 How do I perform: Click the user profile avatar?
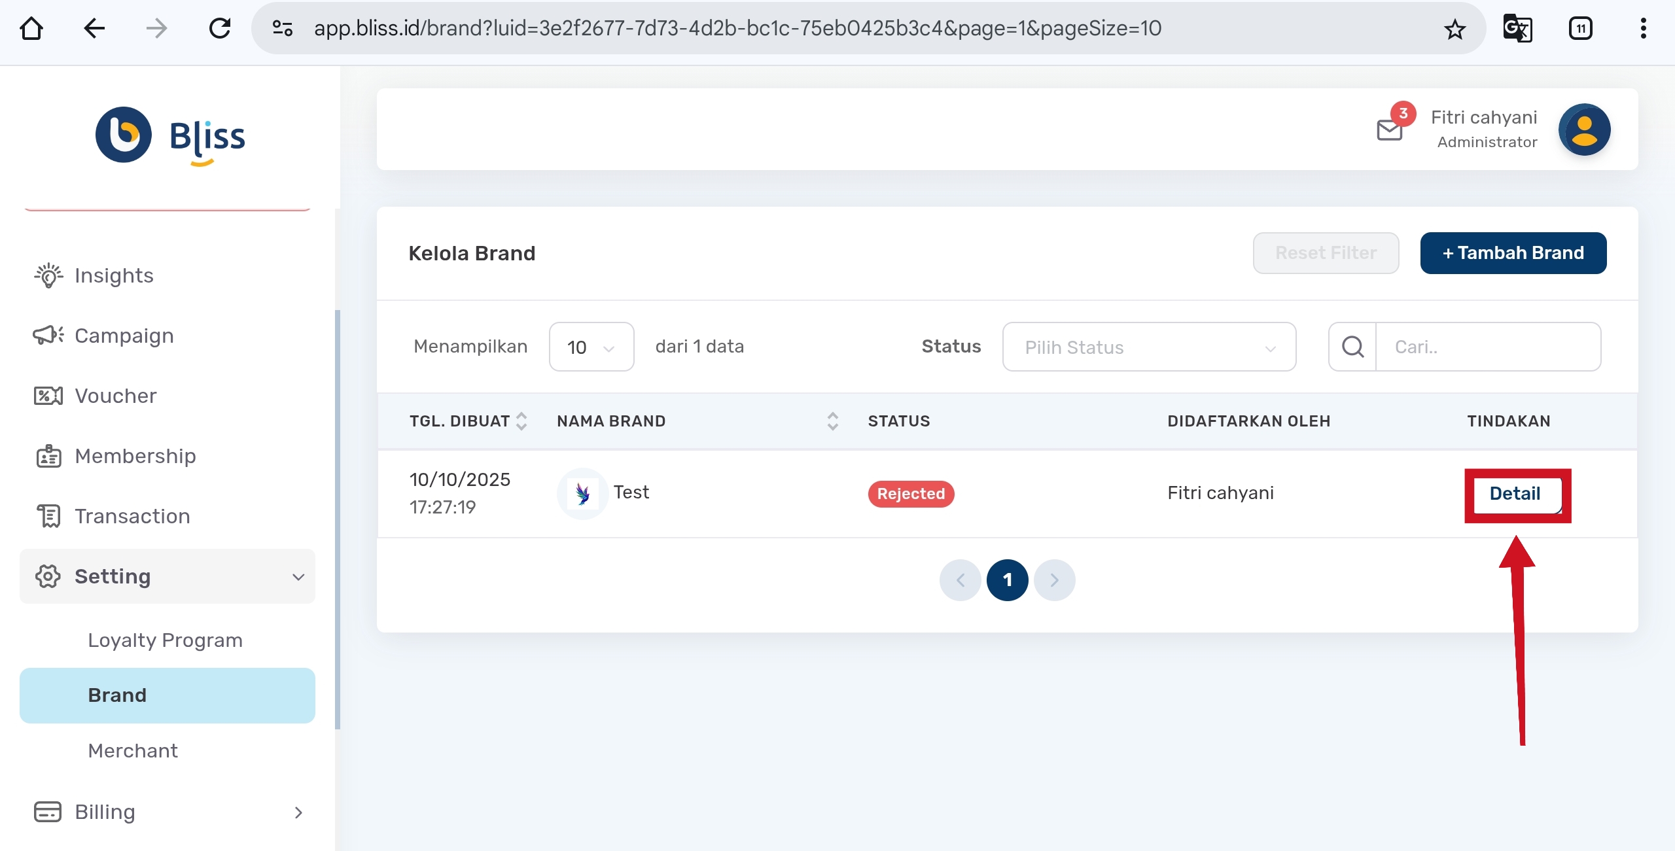point(1583,130)
